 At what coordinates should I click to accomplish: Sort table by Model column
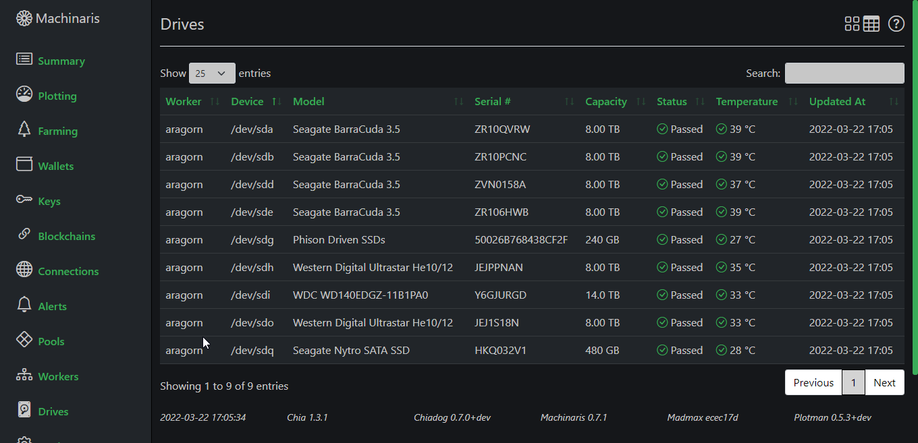(378, 101)
